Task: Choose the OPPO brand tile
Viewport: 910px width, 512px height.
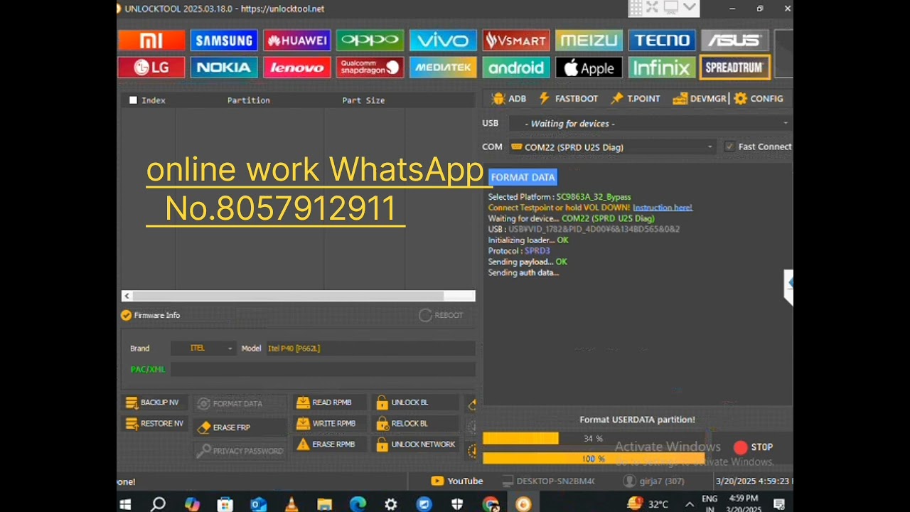Action: pyautogui.click(x=370, y=41)
